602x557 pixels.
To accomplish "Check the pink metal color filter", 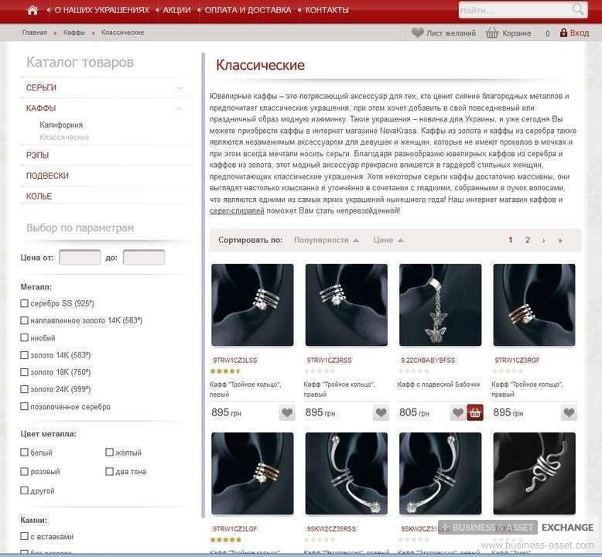I will [24, 471].
